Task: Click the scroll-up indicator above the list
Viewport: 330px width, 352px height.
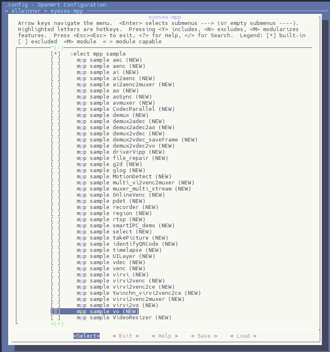Action: pos(57,47)
